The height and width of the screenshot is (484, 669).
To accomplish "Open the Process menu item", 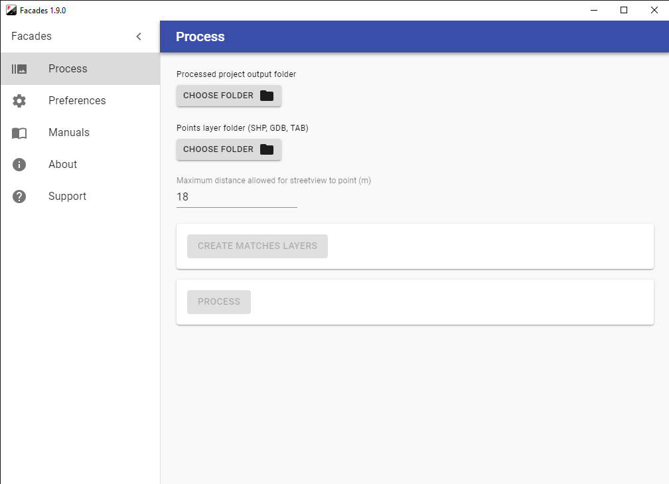I will tap(80, 69).
